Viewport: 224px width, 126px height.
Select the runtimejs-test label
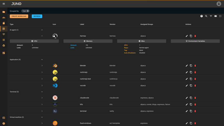(85, 79)
